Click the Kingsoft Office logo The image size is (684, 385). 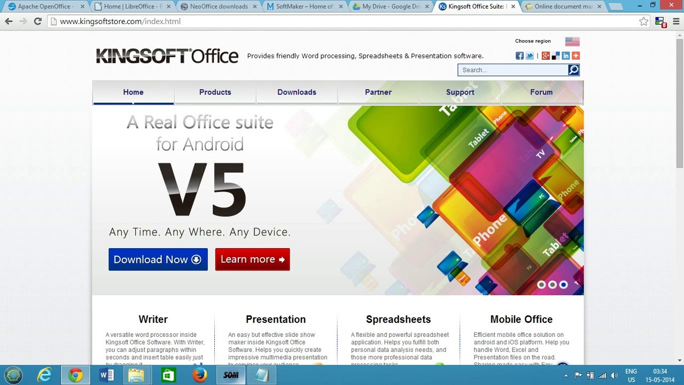tap(167, 56)
